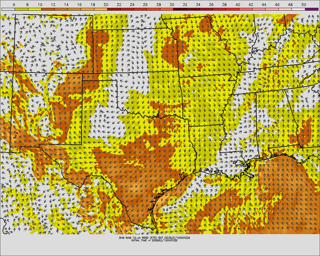Click the legend label "8"
This screenshot has height=256, width=320.
pos(27,4)
